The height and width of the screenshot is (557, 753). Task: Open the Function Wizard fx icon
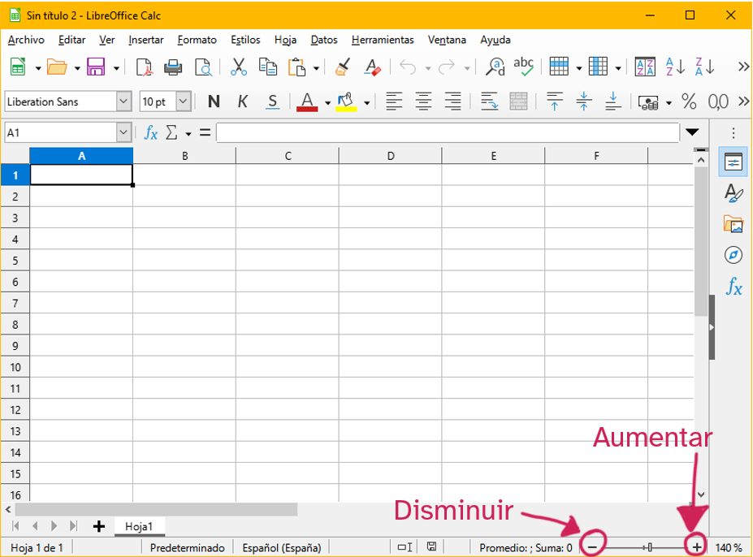pos(150,132)
